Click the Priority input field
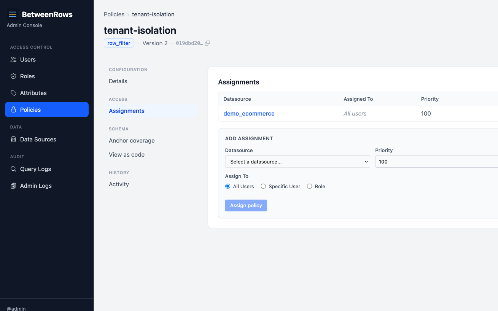The height and width of the screenshot is (311, 498). click(436, 162)
